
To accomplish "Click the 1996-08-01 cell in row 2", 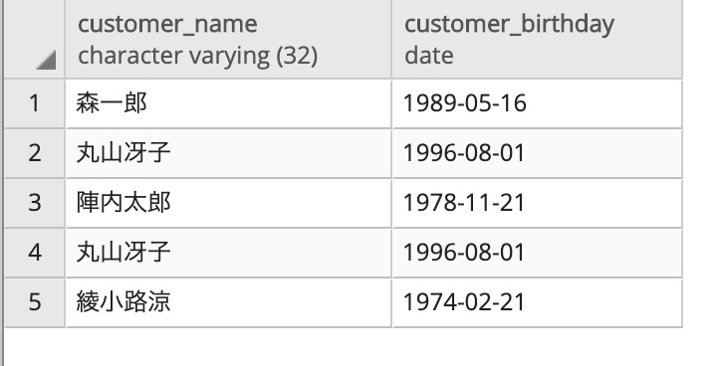I will (x=538, y=153).
